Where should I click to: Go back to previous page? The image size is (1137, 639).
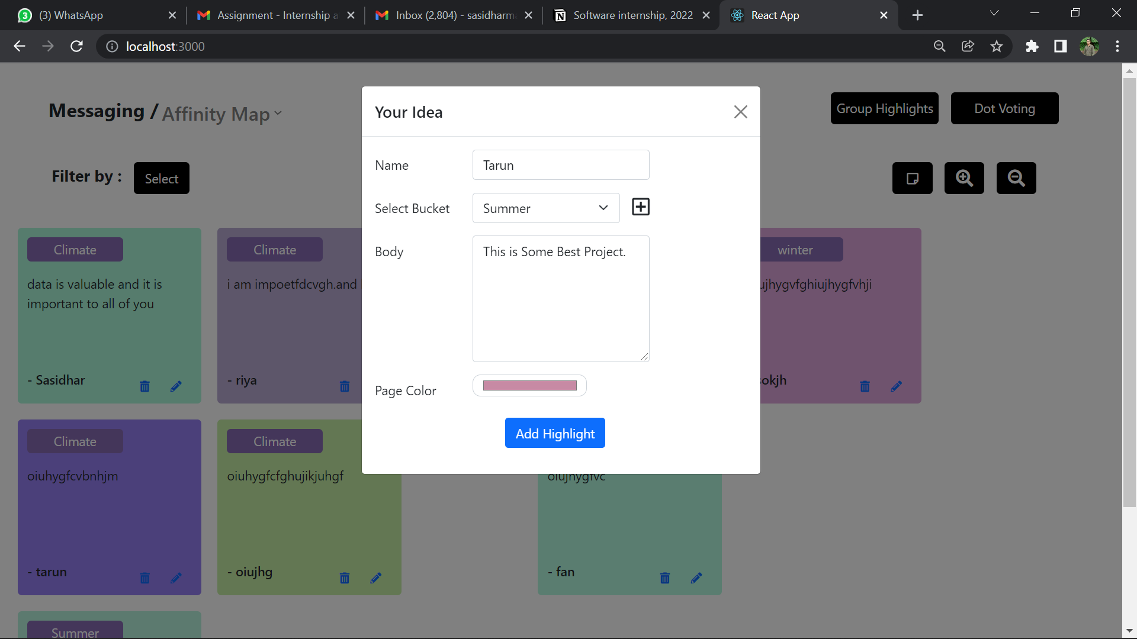(x=20, y=46)
